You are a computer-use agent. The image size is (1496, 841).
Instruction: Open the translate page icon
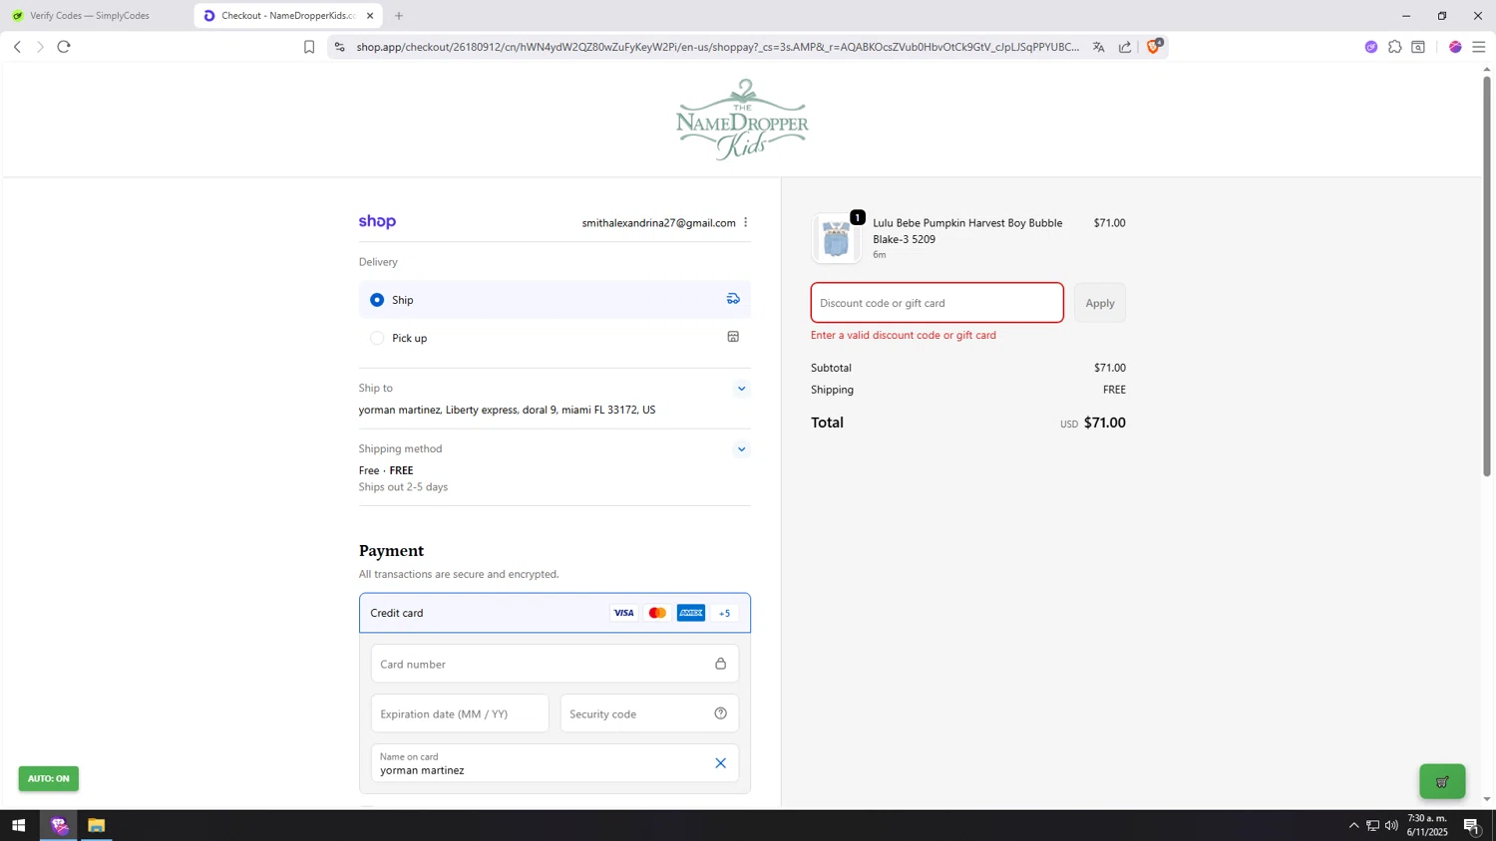pos(1099,47)
